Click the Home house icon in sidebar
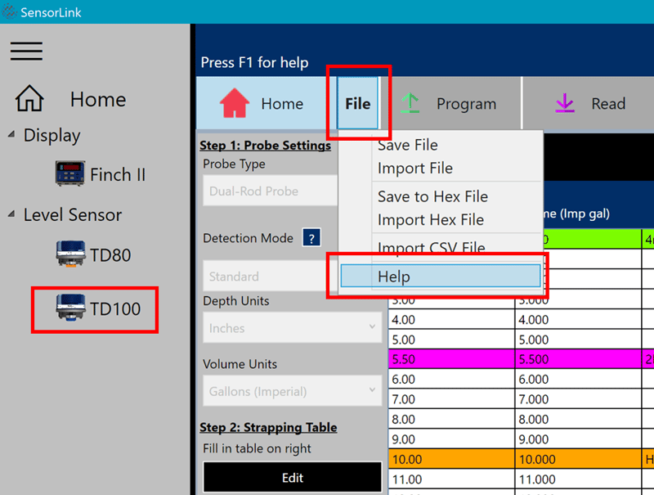 [28, 97]
